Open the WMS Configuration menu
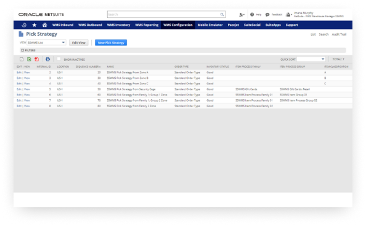366x226 pixels. (x=178, y=25)
